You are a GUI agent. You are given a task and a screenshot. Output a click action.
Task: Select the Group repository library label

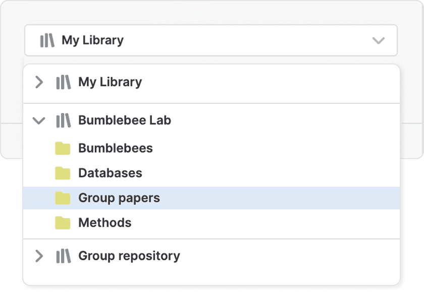coord(129,256)
